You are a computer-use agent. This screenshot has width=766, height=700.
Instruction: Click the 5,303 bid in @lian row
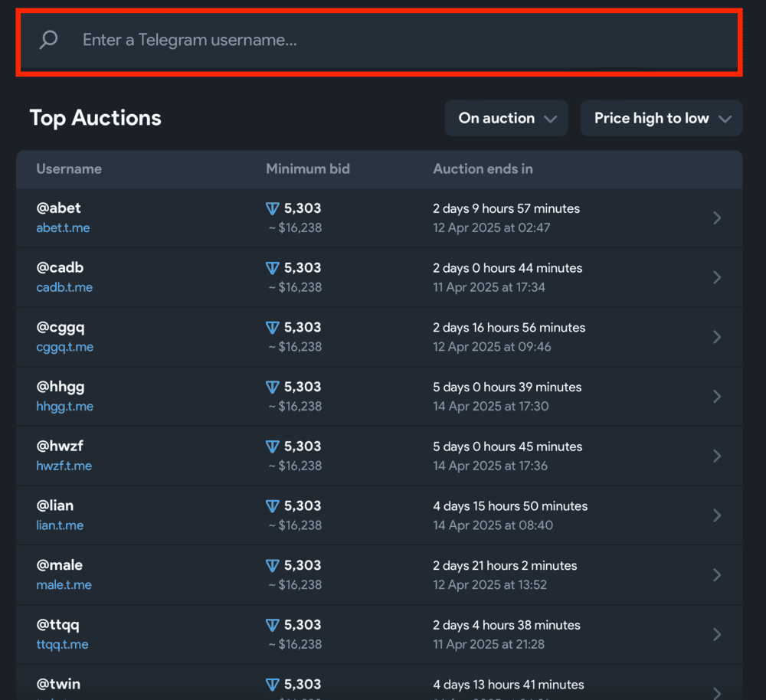[x=303, y=506]
